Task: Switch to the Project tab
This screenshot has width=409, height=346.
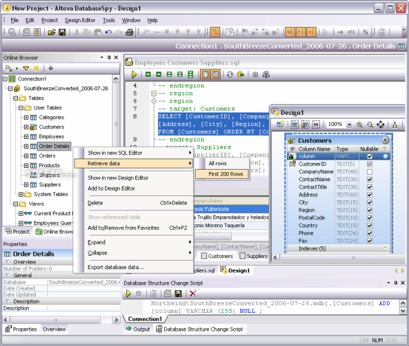Action: (x=18, y=232)
